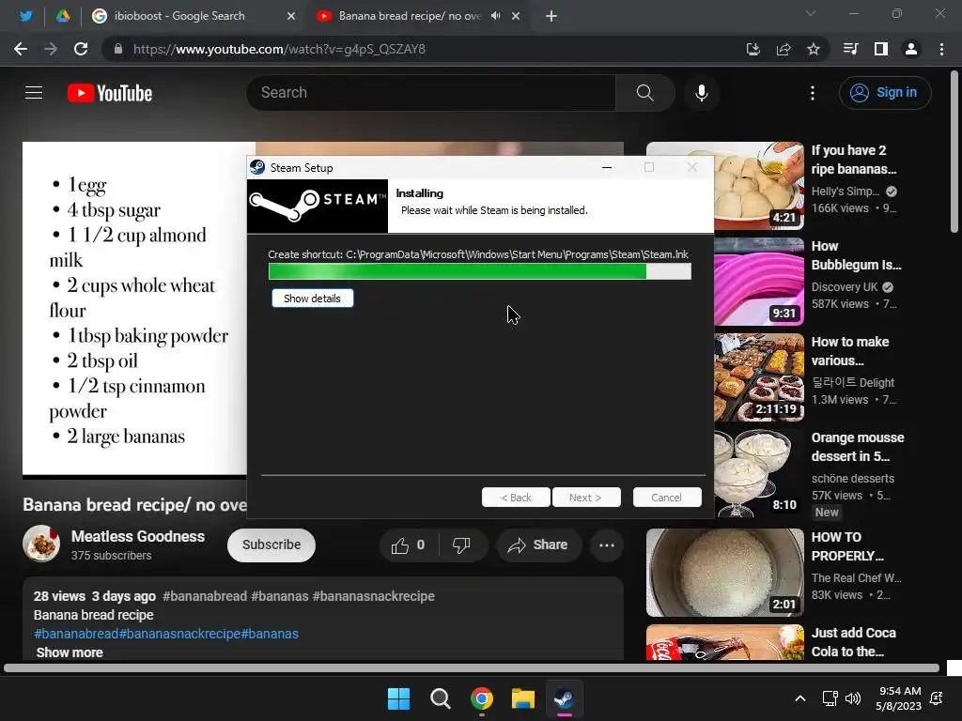Click the Steam logo banner
Screen dimensions: 962x721
[318, 206]
